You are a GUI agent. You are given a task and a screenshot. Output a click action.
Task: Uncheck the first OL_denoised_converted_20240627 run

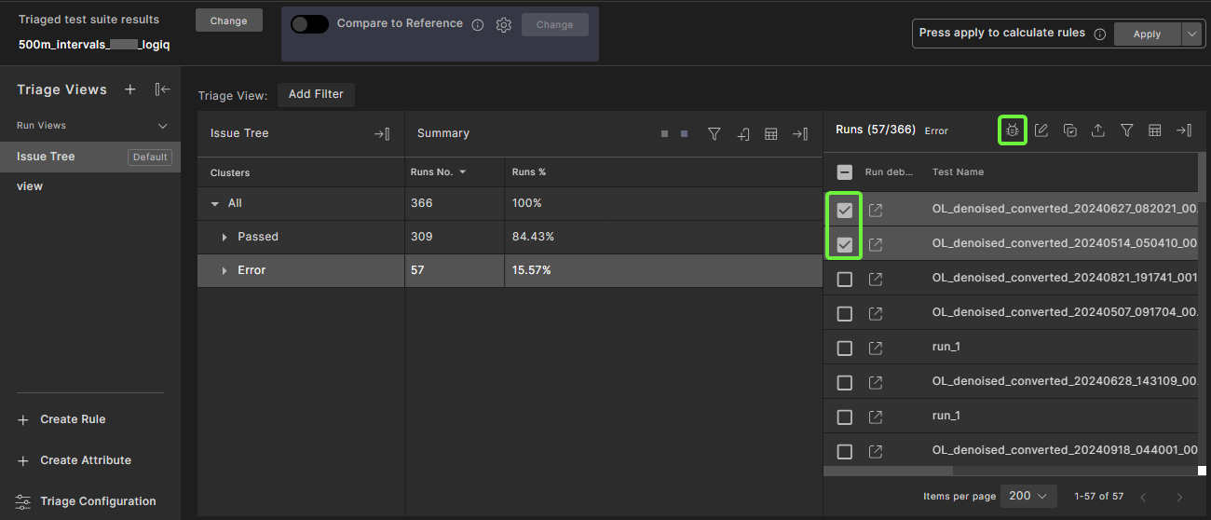(844, 211)
